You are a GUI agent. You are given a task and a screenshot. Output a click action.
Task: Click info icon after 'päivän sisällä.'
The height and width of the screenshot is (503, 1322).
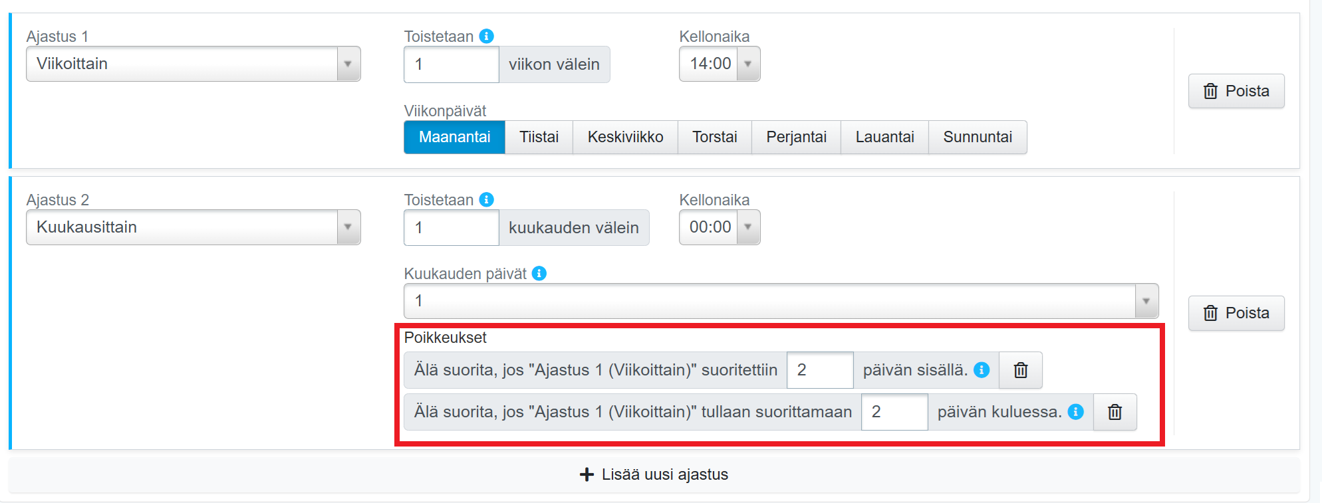pyautogui.click(x=982, y=370)
